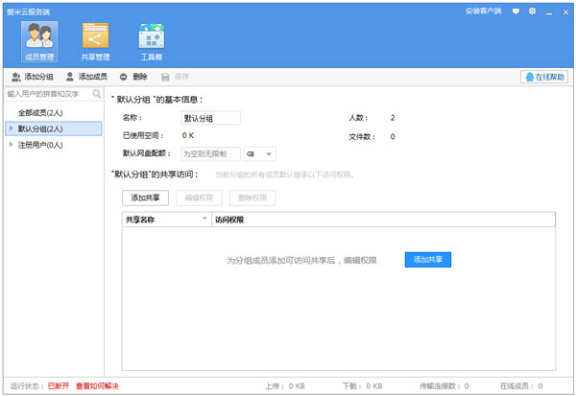576x396 pixels.
Task: Click the 访问权限 column header
Action: point(383,220)
